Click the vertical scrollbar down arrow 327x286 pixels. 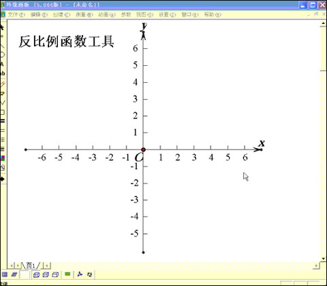pos(324,259)
